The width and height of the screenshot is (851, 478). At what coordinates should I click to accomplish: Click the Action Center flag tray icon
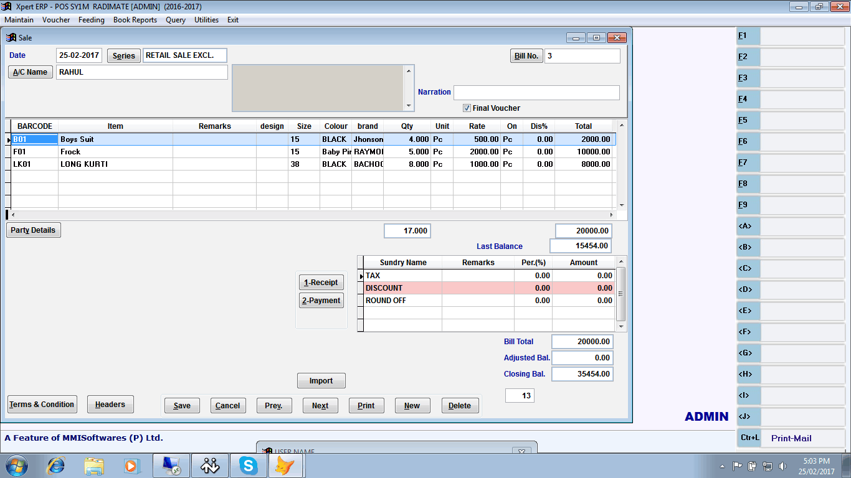coord(737,466)
